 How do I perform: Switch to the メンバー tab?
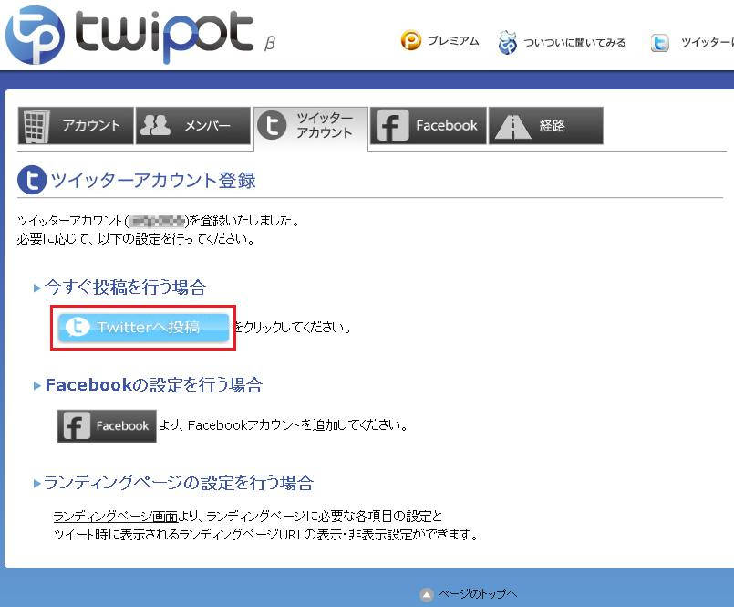[x=193, y=126]
